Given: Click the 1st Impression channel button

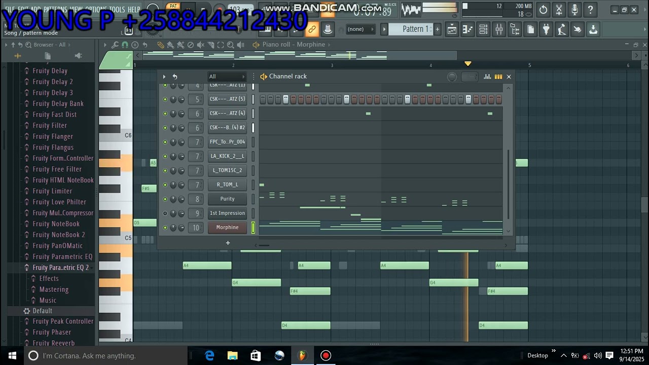Looking at the screenshot, I should pos(227,213).
